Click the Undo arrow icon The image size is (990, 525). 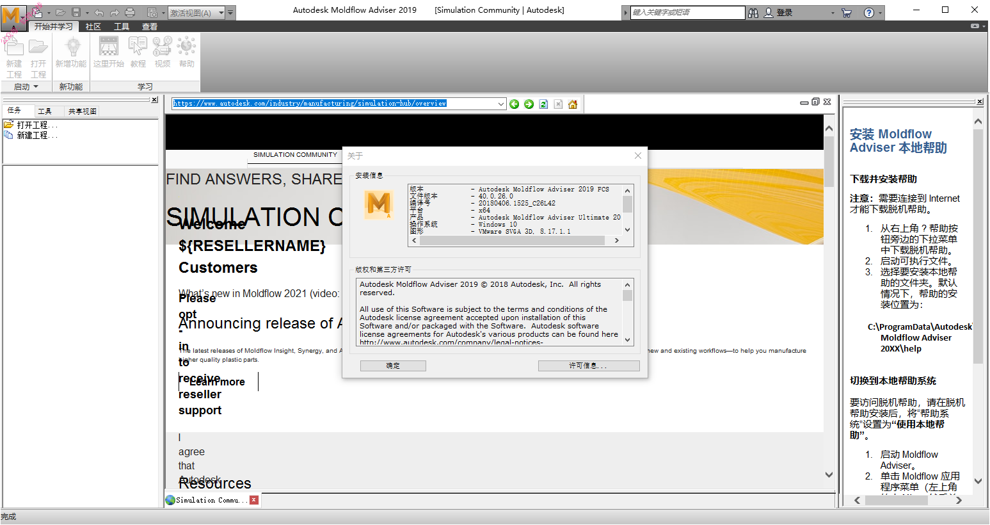click(99, 12)
